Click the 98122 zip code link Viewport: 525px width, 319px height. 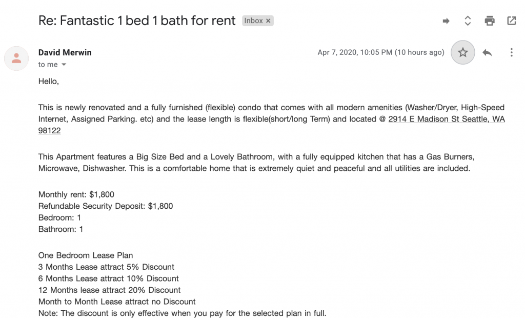tap(49, 131)
